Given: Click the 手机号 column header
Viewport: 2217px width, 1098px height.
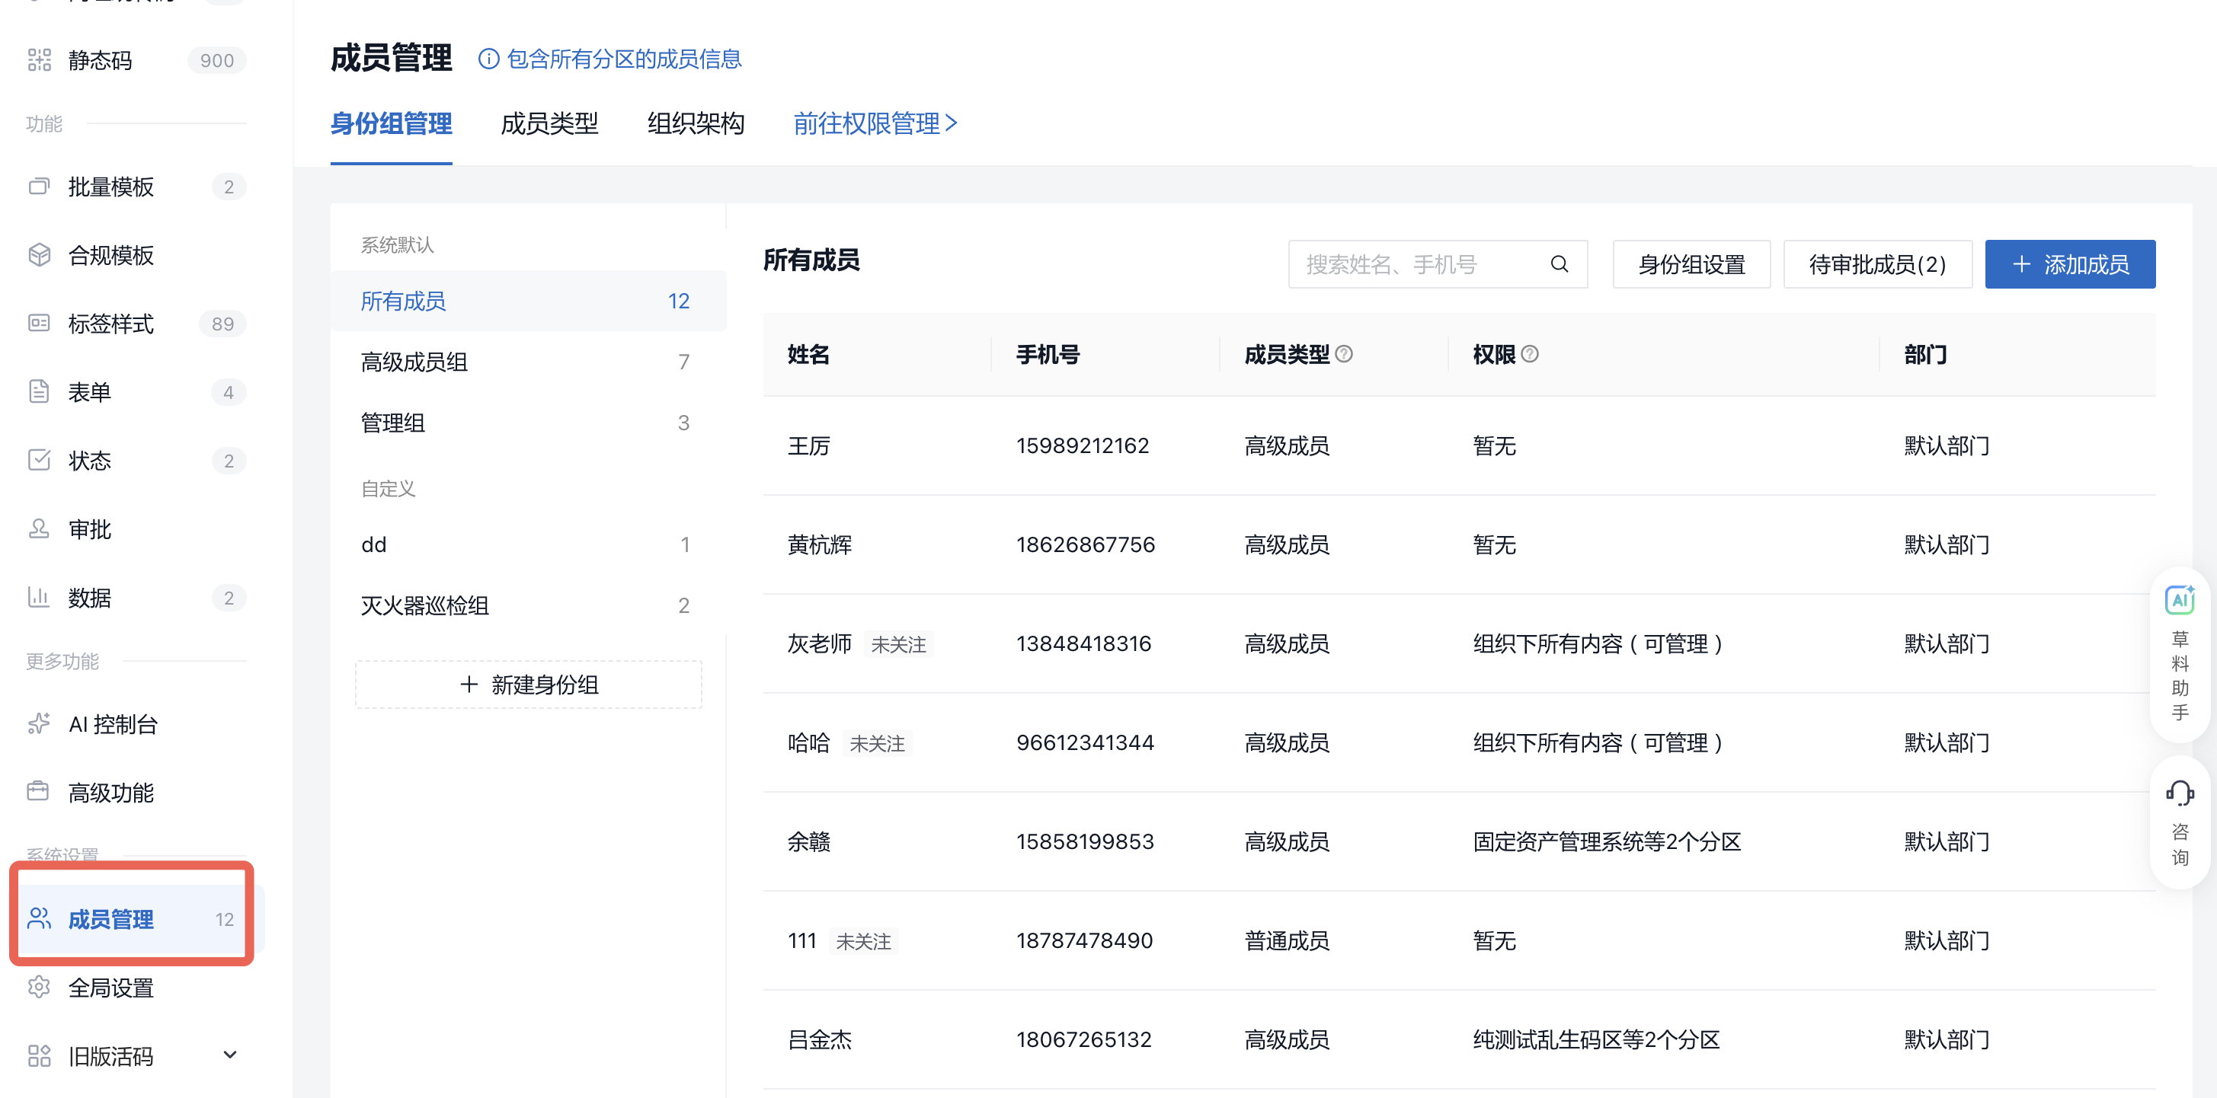Looking at the screenshot, I should (1048, 355).
